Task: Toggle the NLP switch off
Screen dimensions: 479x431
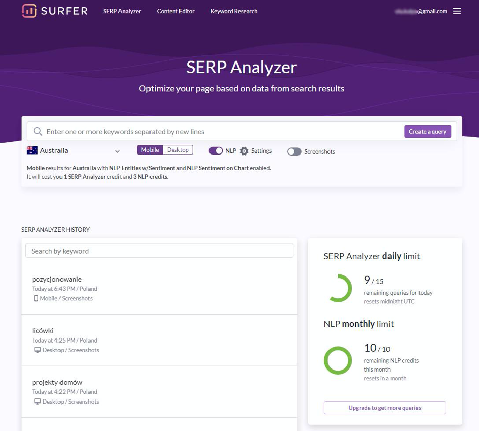Action: (216, 151)
